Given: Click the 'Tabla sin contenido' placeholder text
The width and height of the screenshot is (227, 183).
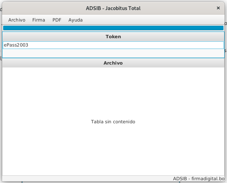Looking at the screenshot, I should (x=113, y=122).
